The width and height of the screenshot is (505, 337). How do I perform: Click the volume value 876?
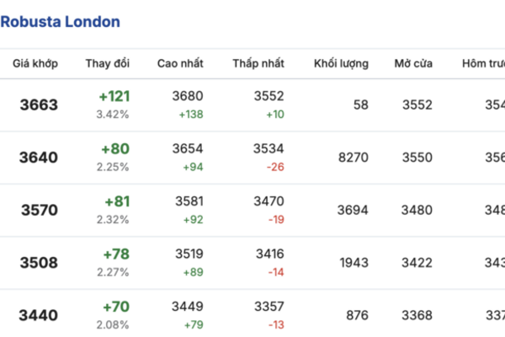click(357, 315)
